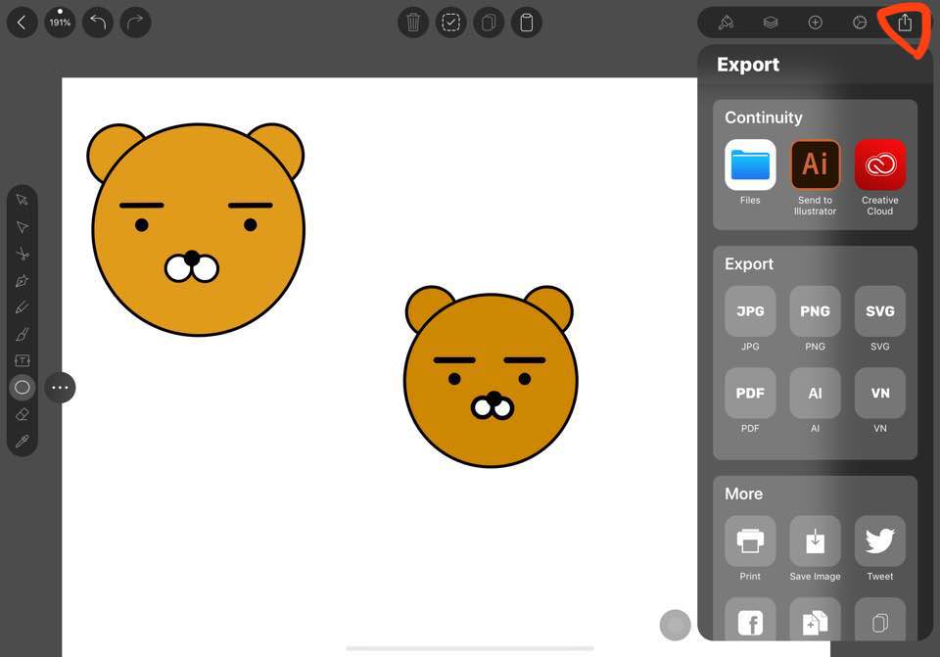Screen dimensions: 940x657
Task: Tap Save Image
Action: point(815,540)
